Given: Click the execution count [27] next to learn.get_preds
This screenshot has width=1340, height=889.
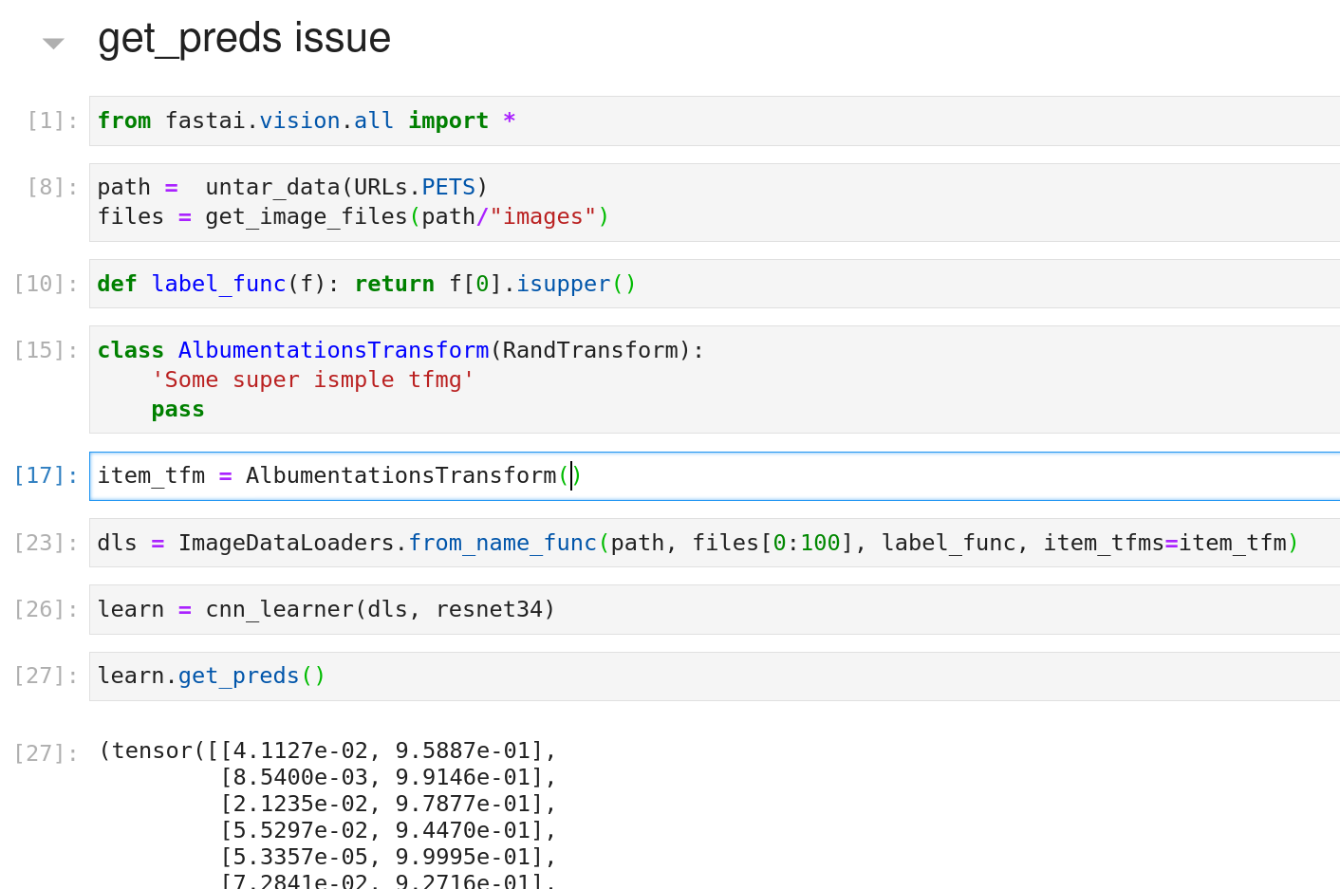Looking at the screenshot, I should (46, 676).
